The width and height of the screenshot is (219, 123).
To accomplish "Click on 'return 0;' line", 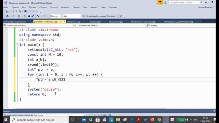I will click(37, 94).
